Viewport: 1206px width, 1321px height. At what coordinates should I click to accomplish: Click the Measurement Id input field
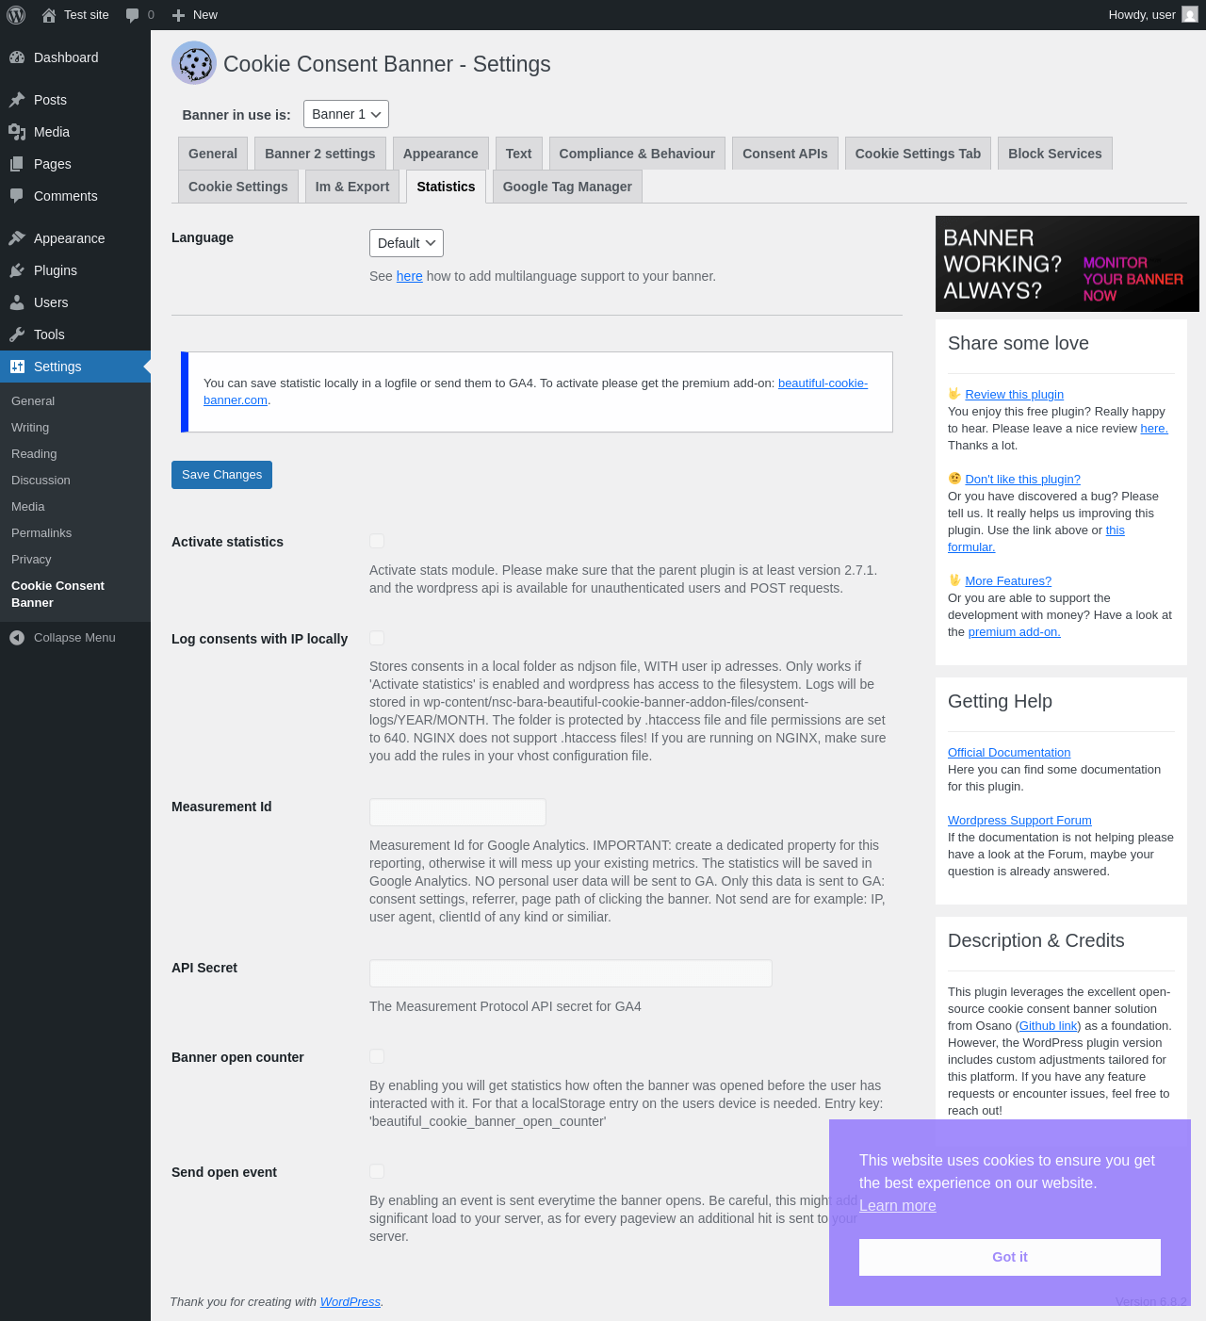coord(458,812)
